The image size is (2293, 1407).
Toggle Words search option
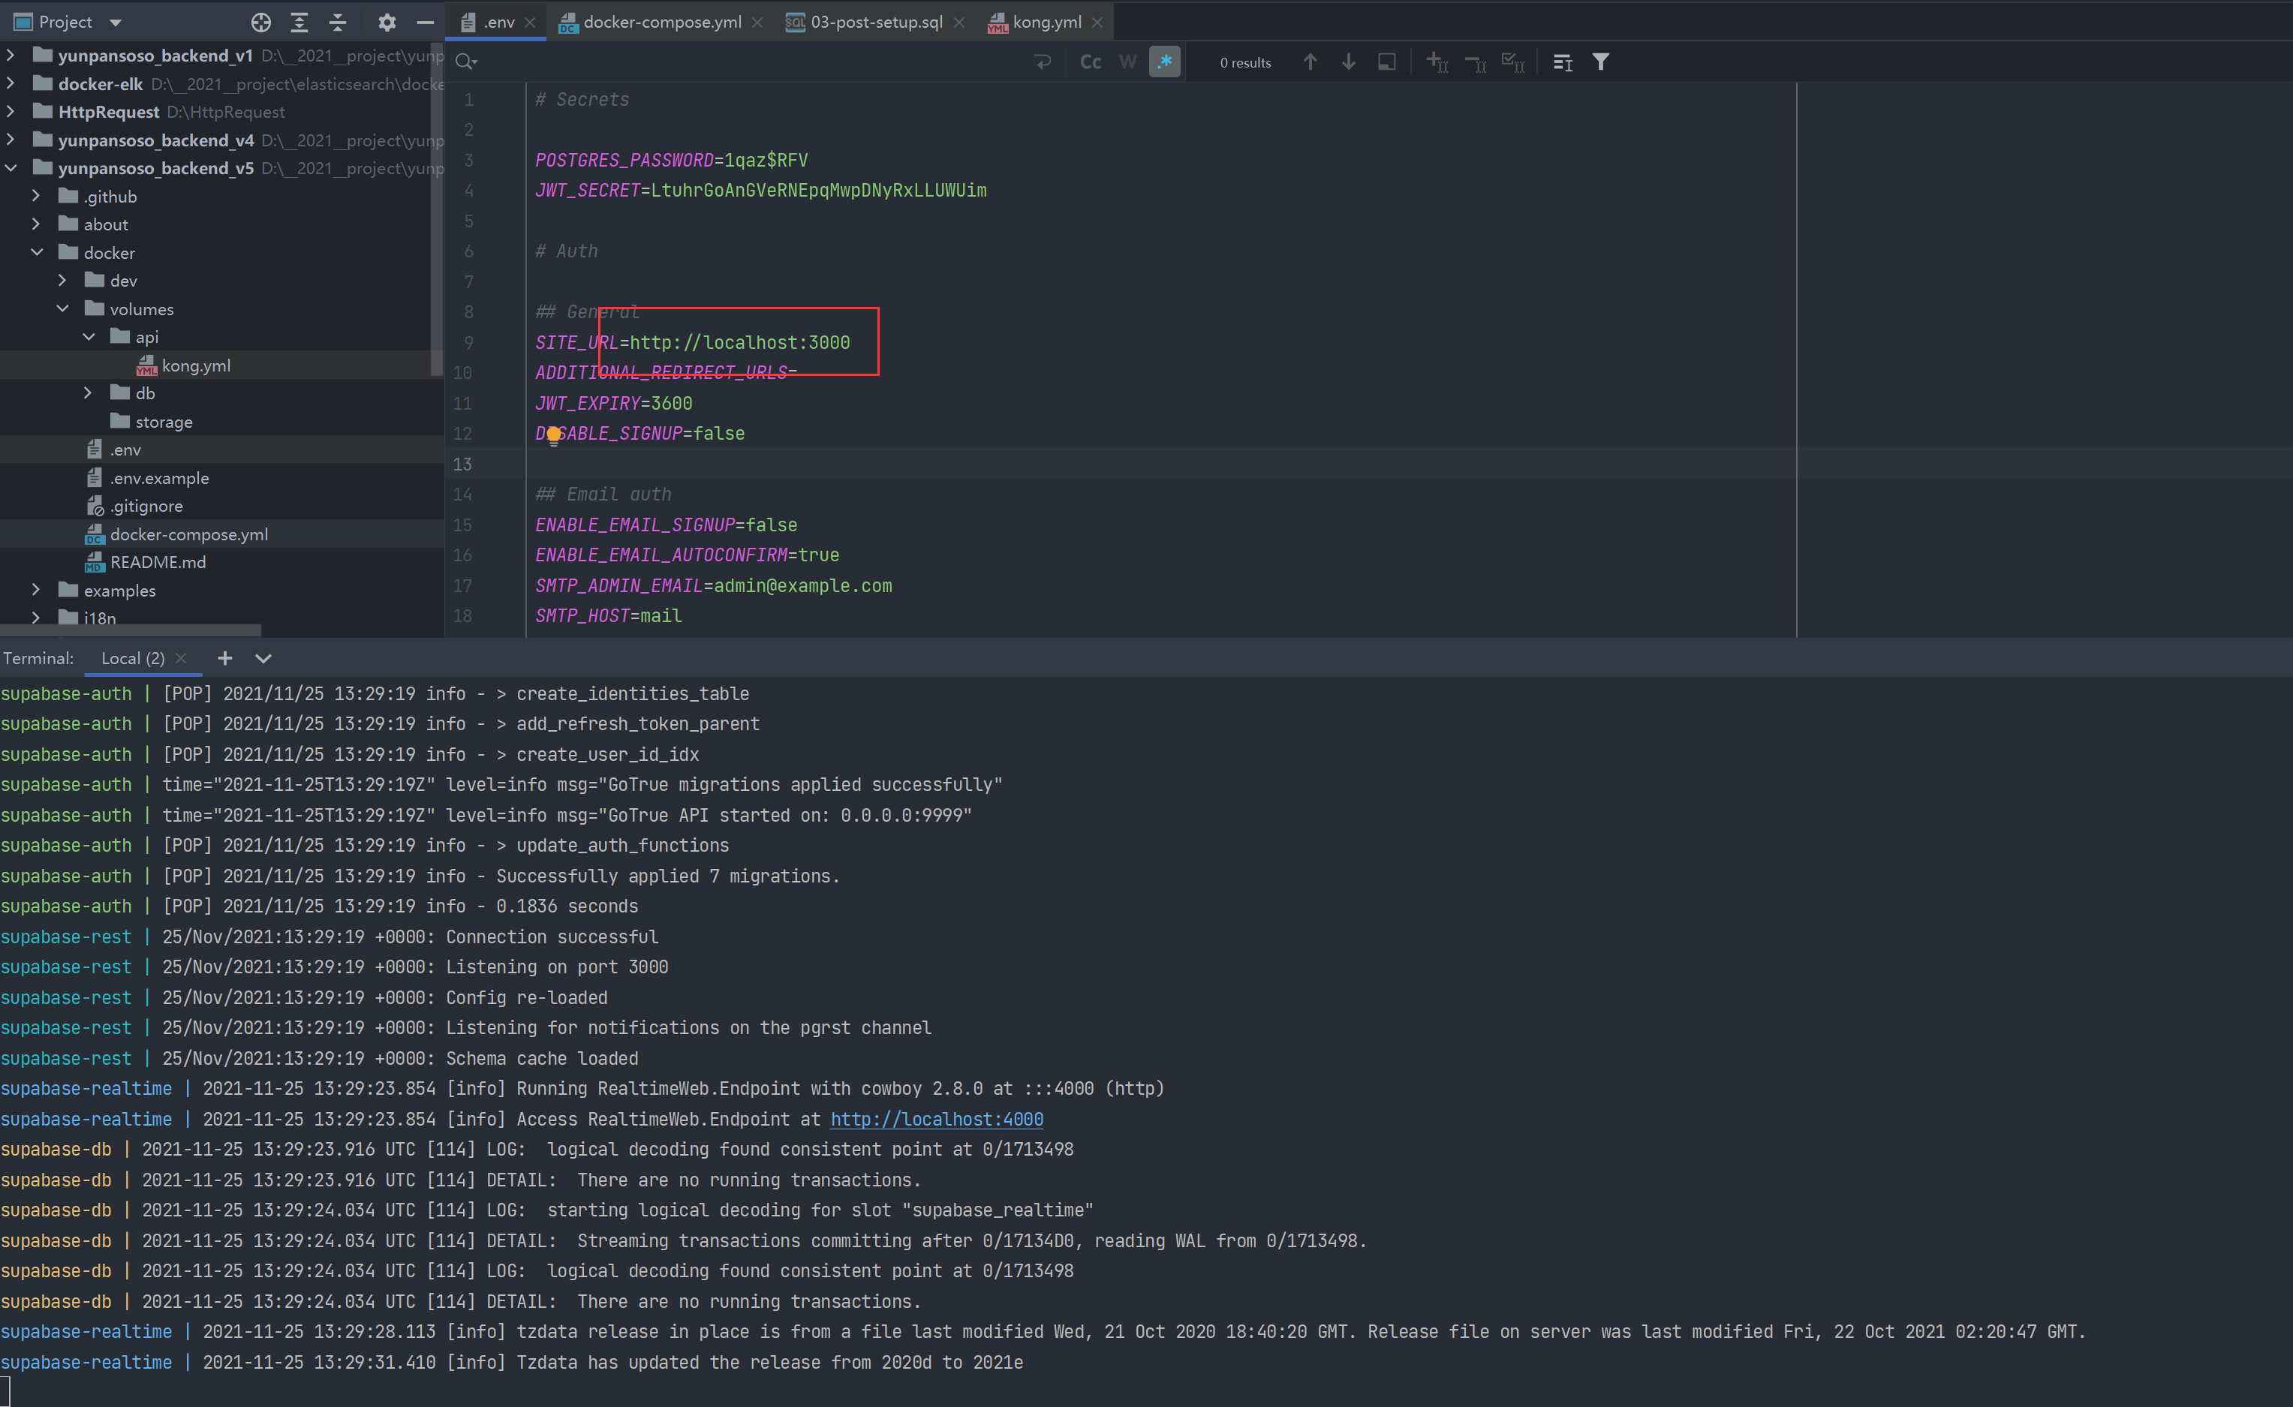point(1128,62)
